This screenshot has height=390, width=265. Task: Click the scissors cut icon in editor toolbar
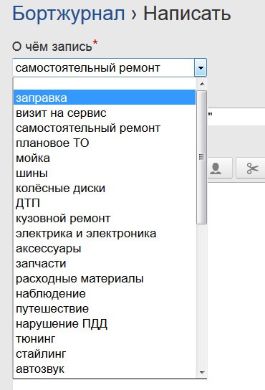tap(252, 168)
